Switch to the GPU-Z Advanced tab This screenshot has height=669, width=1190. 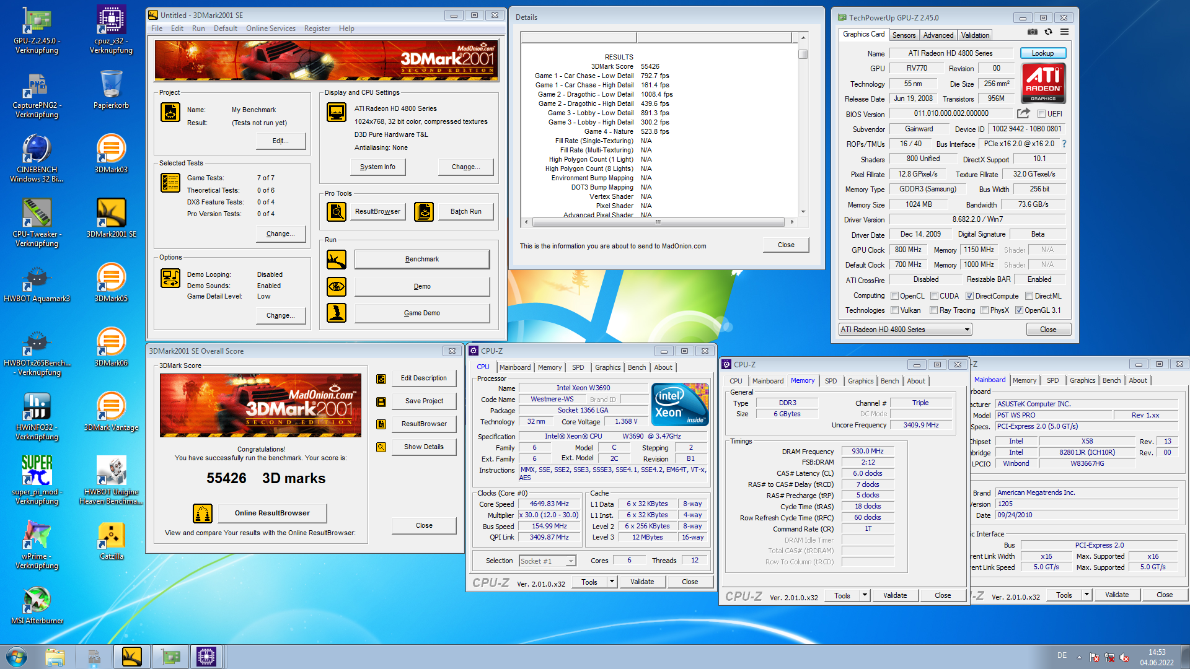point(938,35)
